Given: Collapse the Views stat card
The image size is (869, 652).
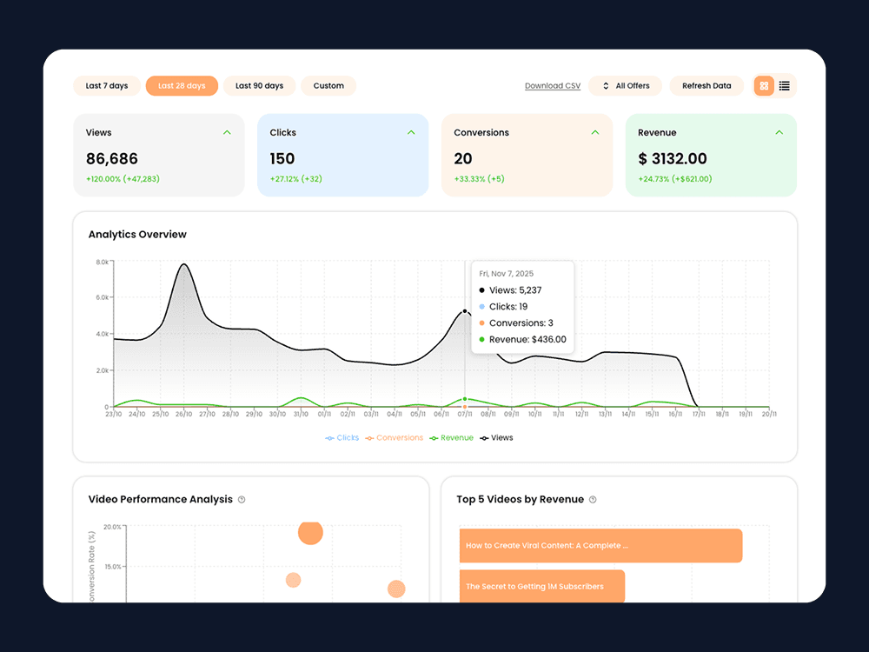Looking at the screenshot, I should coord(227,132).
